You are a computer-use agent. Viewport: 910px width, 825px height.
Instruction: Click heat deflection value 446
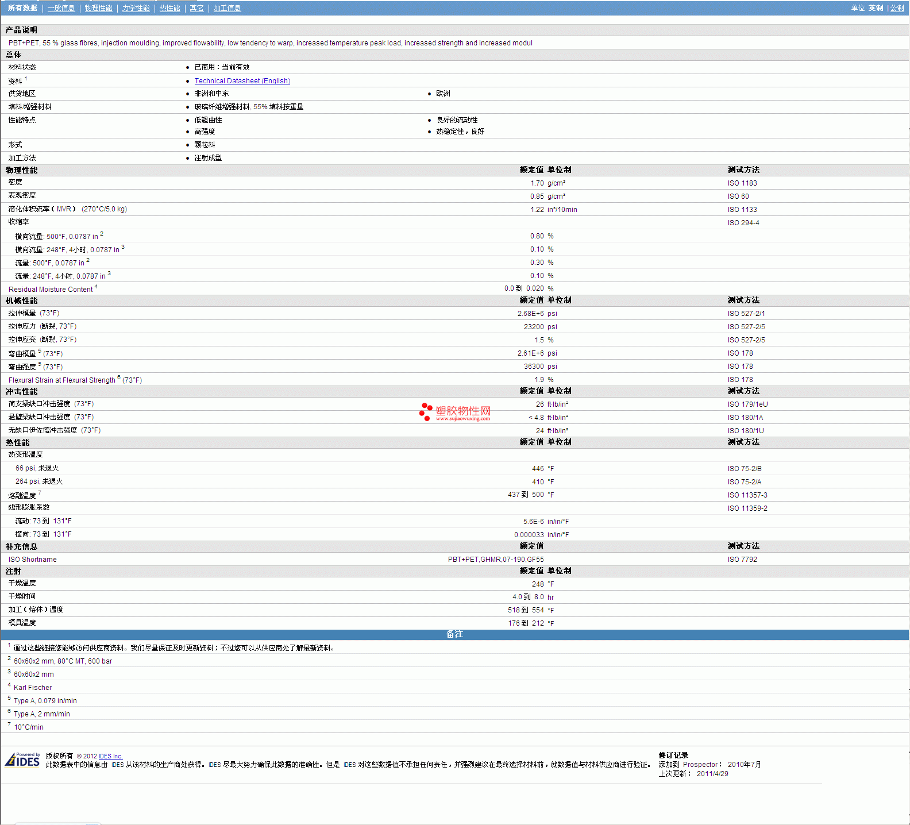click(x=538, y=469)
